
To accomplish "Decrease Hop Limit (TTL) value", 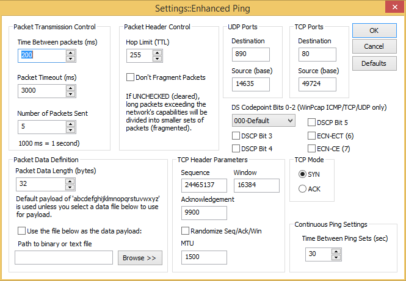I will 157,59.
